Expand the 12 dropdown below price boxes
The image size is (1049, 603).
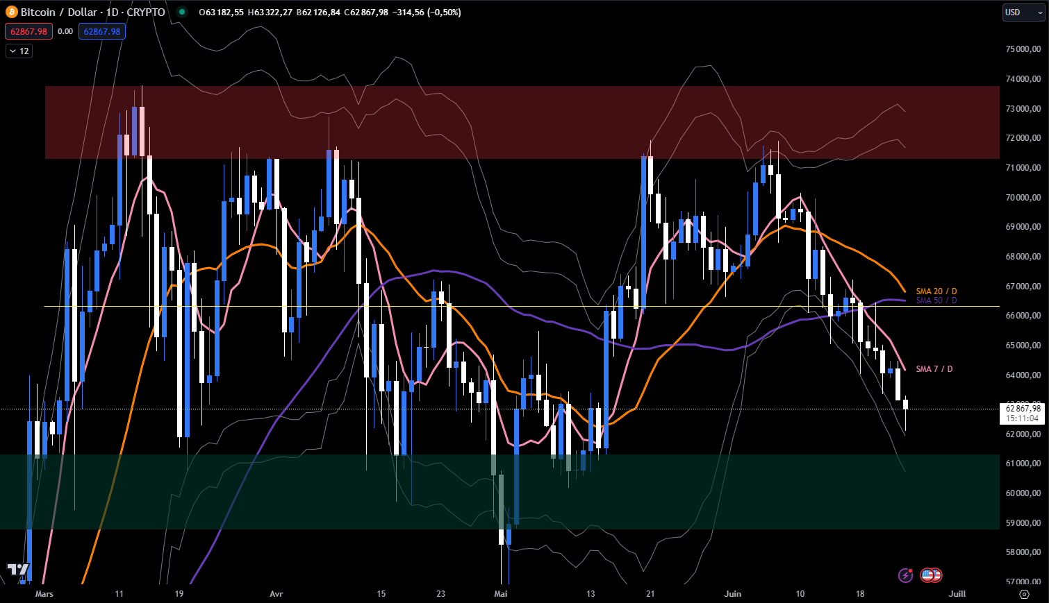click(x=19, y=50)
